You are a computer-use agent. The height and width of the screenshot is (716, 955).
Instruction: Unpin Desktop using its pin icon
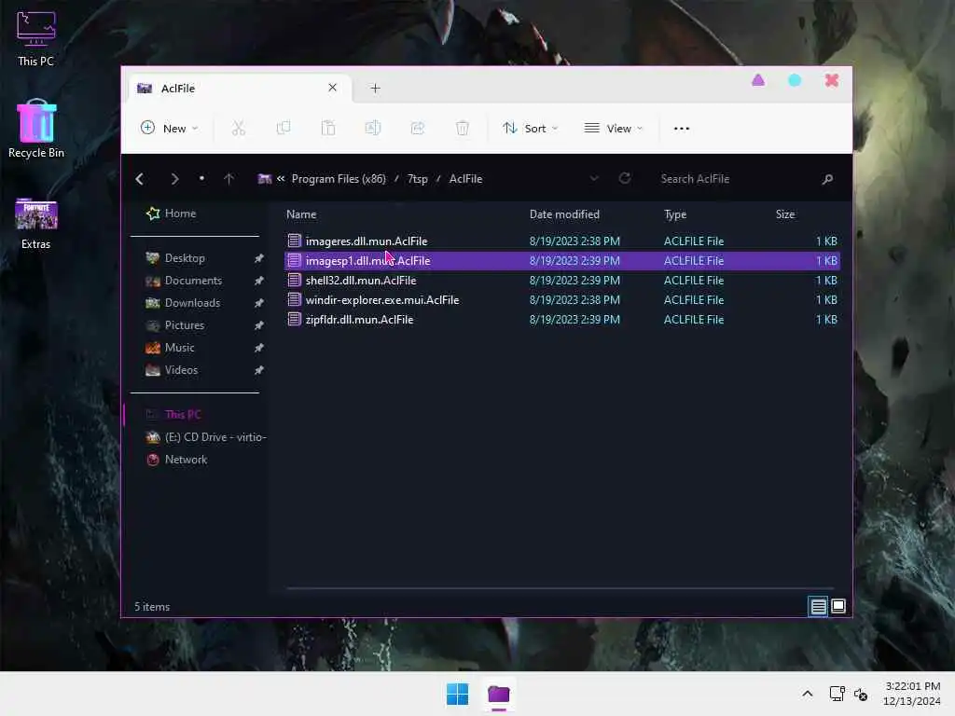[259, 258]
